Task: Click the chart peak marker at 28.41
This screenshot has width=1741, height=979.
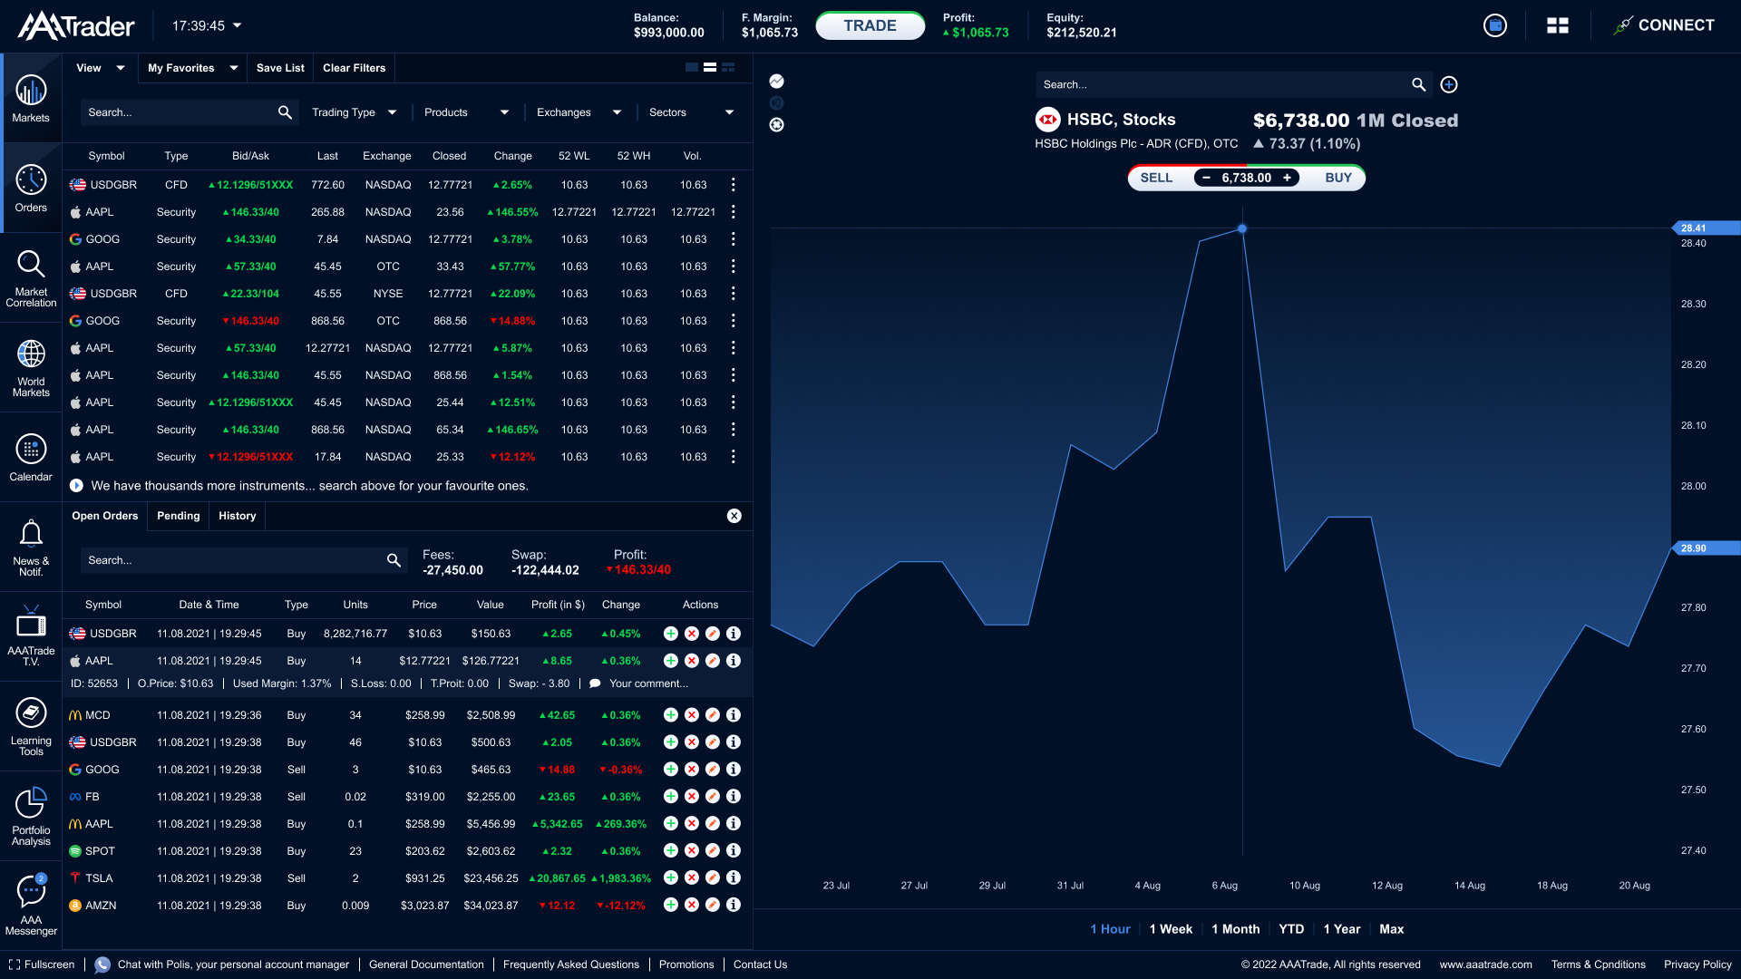Action: [x=1242, y=228]
